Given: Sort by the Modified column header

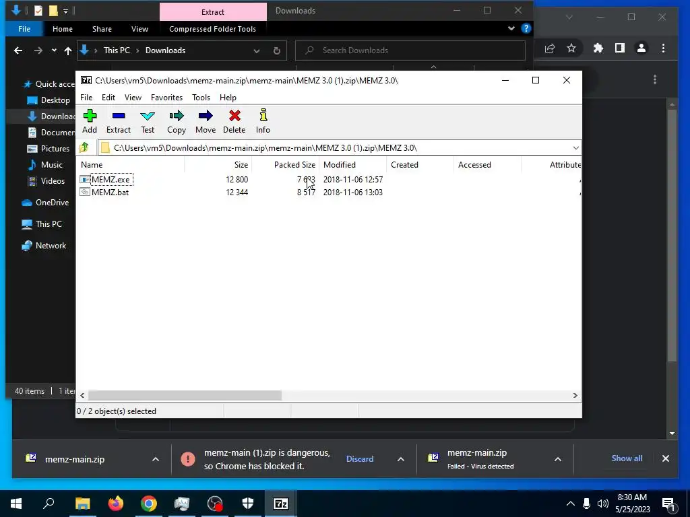Looking at the screenshot, I should click(353, 165).
